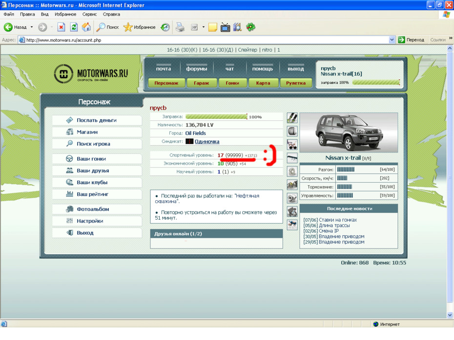Open the Word edit button dropdown arrow
The width and height of the screenshot is (454, 340).
click(203, 27)
